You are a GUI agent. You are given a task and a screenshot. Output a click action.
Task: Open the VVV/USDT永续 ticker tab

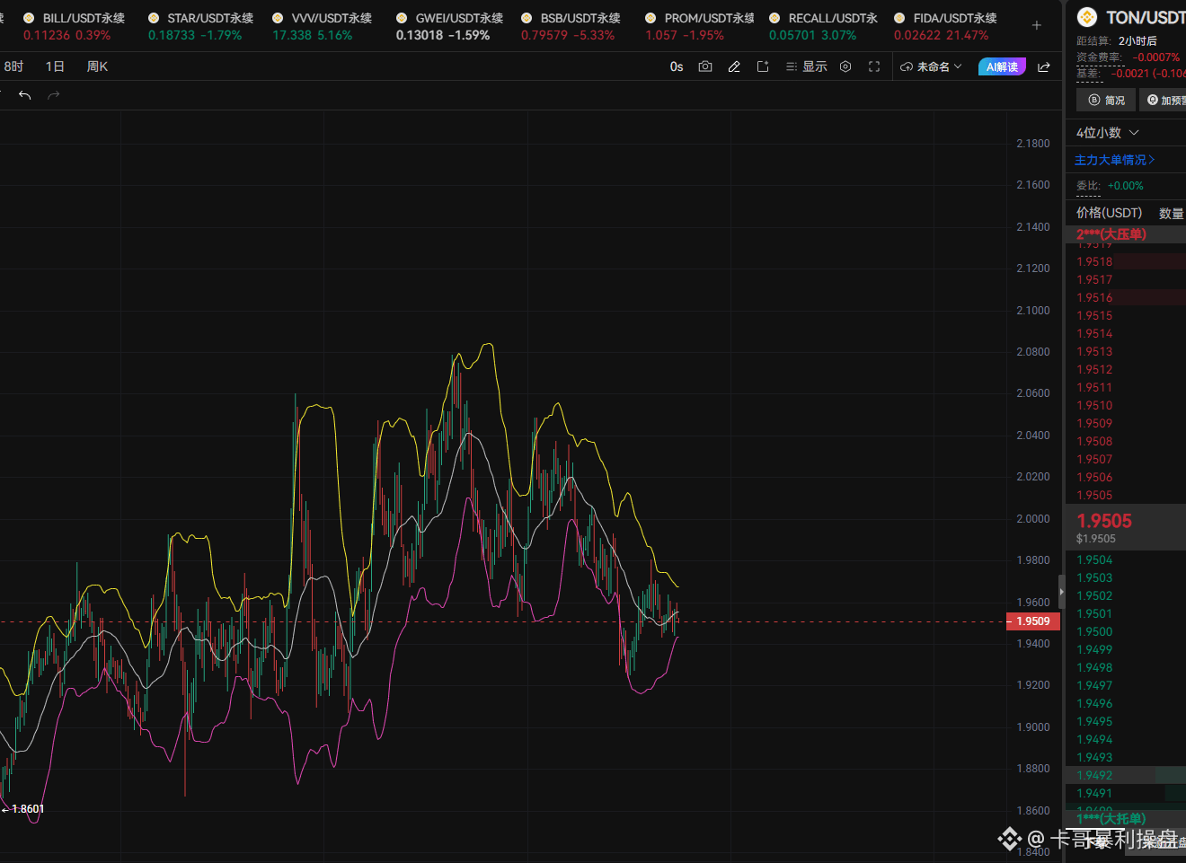[x=323, y=26]
